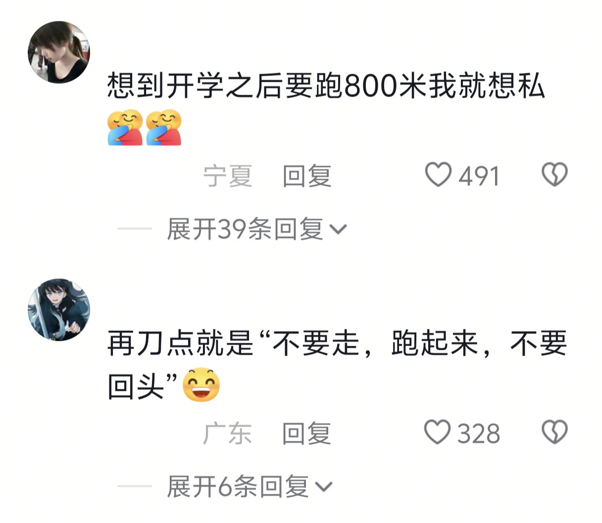The width and height of the screenshot is (602, 523).
Task: Tap the 328 like count
Action: coord(478,434)
